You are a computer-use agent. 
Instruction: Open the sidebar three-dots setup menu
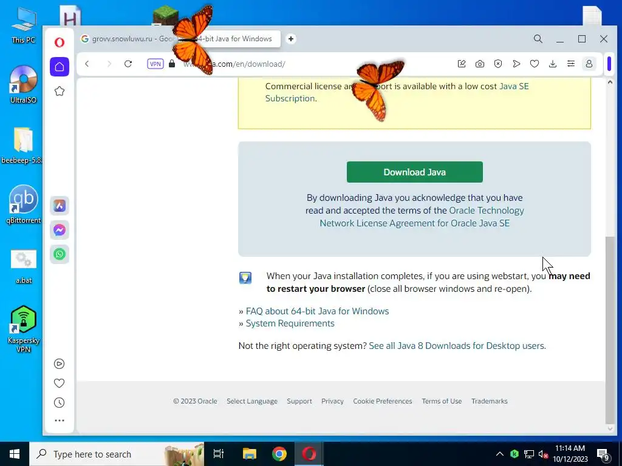click(59, 420)
